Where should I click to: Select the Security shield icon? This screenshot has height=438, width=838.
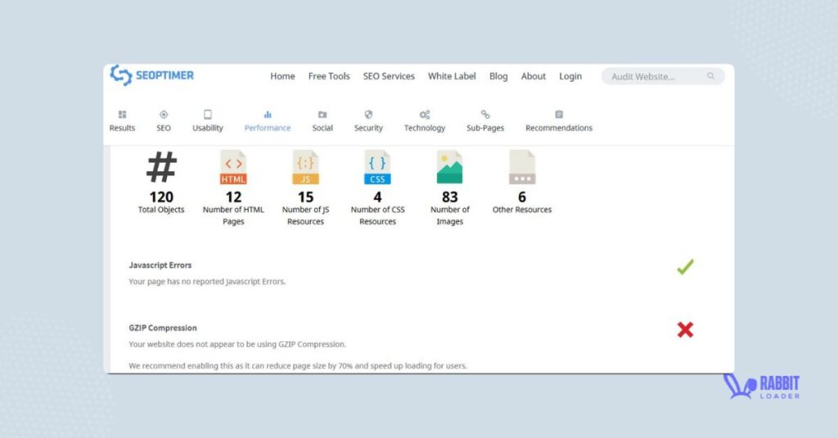click(368, 115)
